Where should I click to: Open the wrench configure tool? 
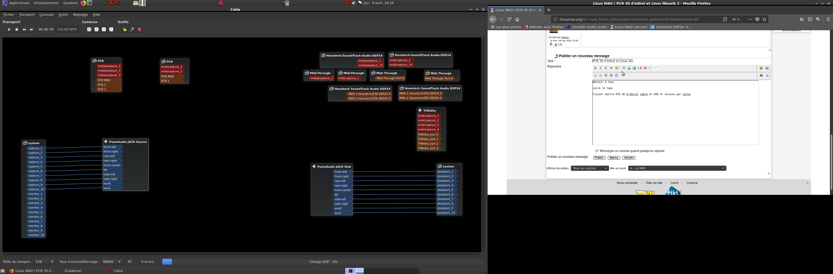(132, 30)
